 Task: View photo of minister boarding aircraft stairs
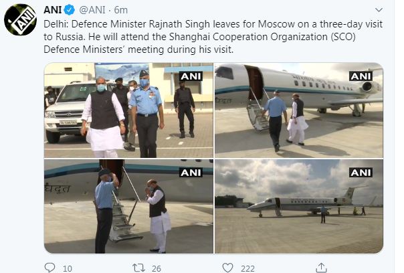point(299,110)
